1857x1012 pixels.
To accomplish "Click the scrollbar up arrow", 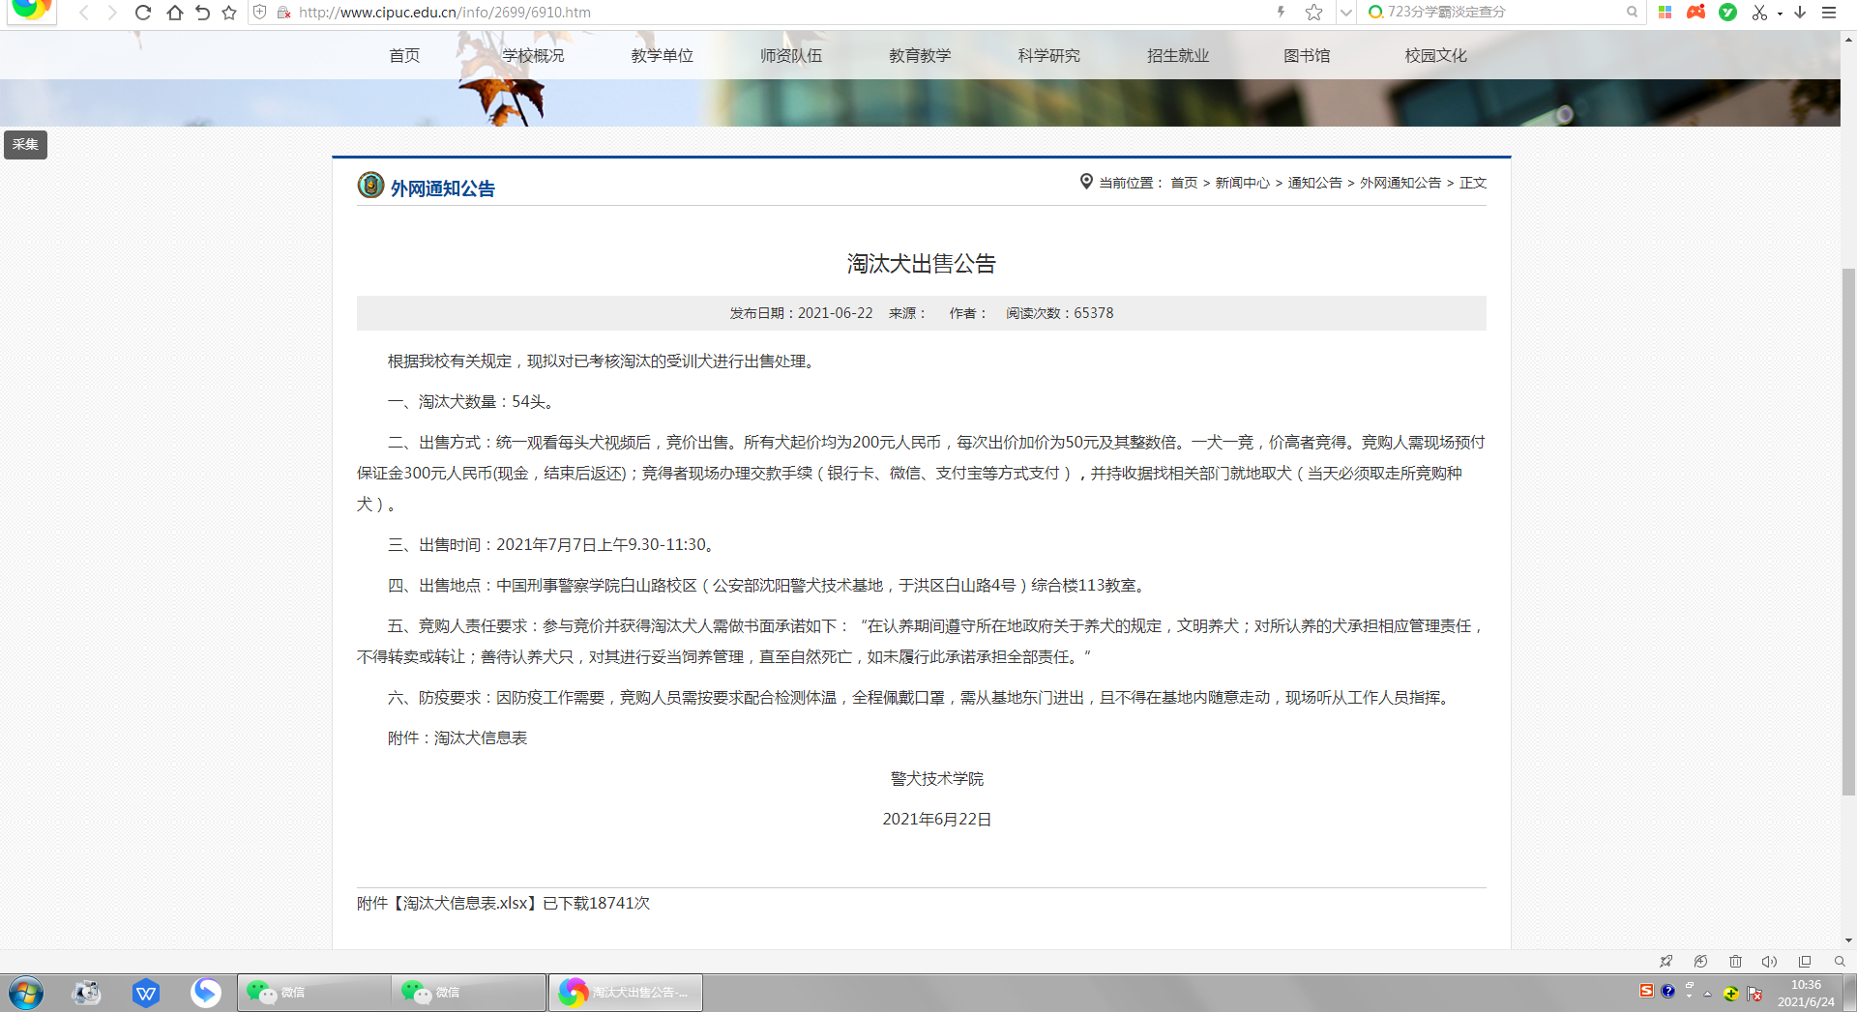I will pyautogui.click(x=1848, y=40).
